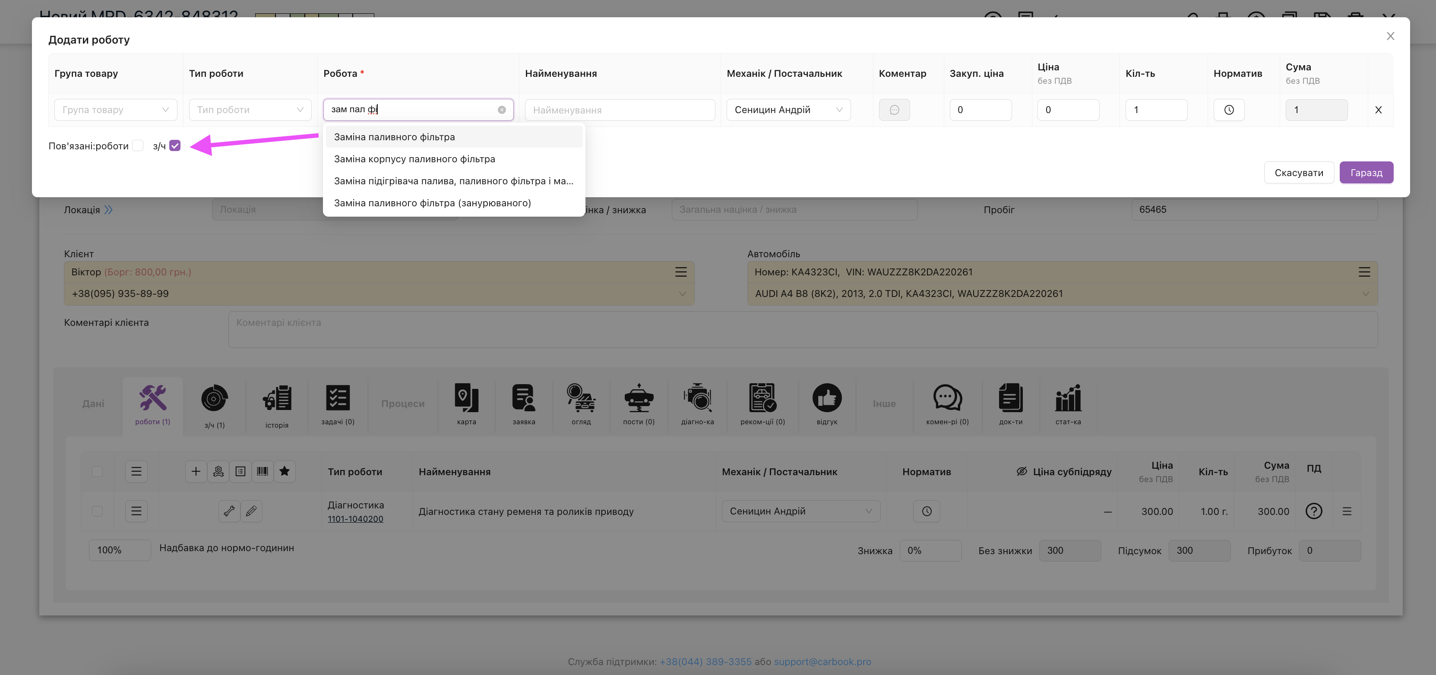
Task: Click the comment smiley icon in the row
Action: (894, 110)
